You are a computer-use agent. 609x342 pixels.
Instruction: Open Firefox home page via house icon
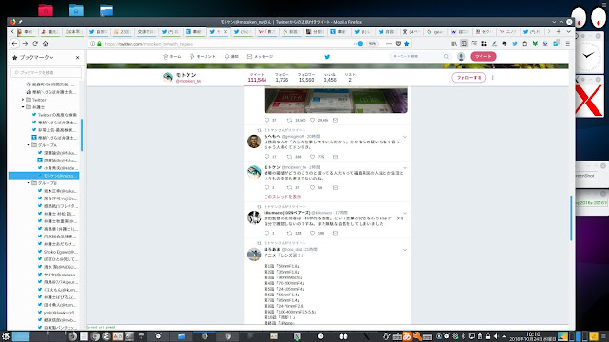(45, 44)
